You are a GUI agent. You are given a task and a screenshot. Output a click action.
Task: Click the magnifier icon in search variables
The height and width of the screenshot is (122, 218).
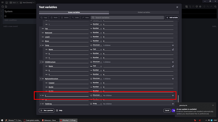(93, 18)
